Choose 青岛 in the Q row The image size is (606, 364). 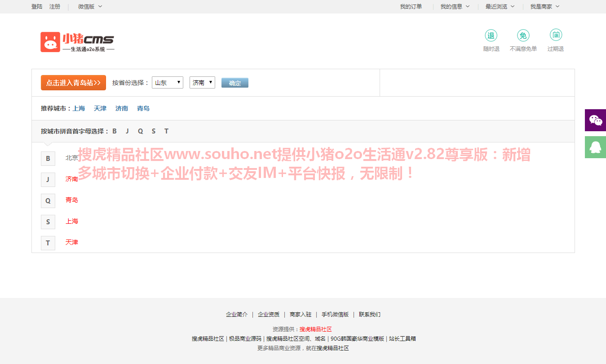pos(72,200)
